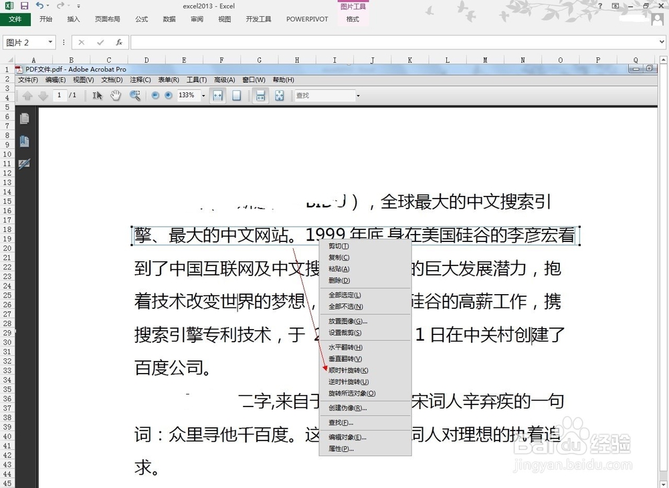
Task: Click the Insert Function fx icon
Action: click(119, 42)
